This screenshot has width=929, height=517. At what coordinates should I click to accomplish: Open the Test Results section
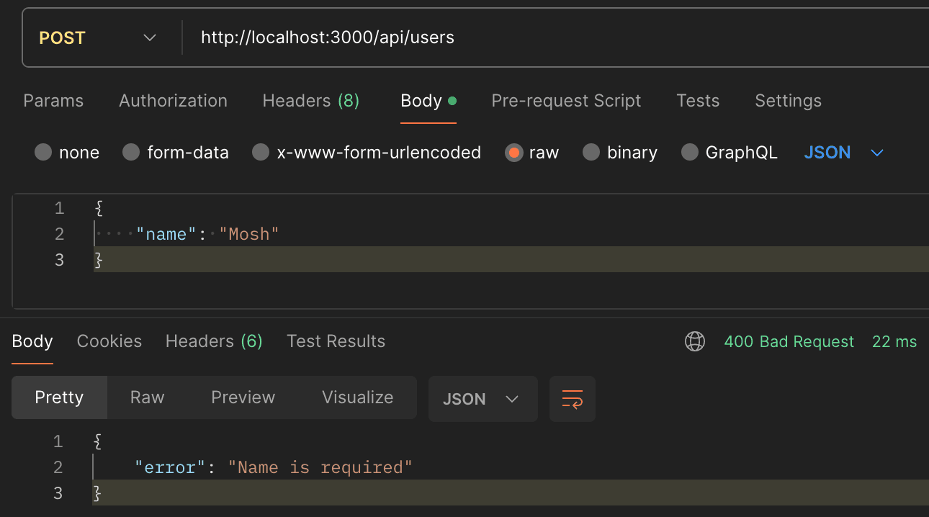pos(336,341)
